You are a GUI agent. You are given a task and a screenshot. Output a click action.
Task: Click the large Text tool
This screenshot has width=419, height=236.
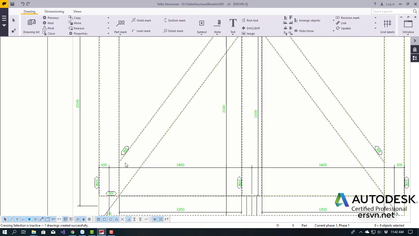point(233,27)
